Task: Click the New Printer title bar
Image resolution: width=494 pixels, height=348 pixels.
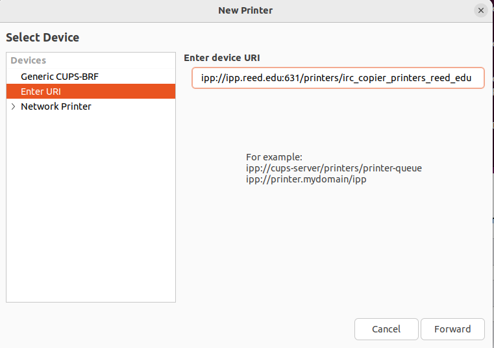Action: 245,10
